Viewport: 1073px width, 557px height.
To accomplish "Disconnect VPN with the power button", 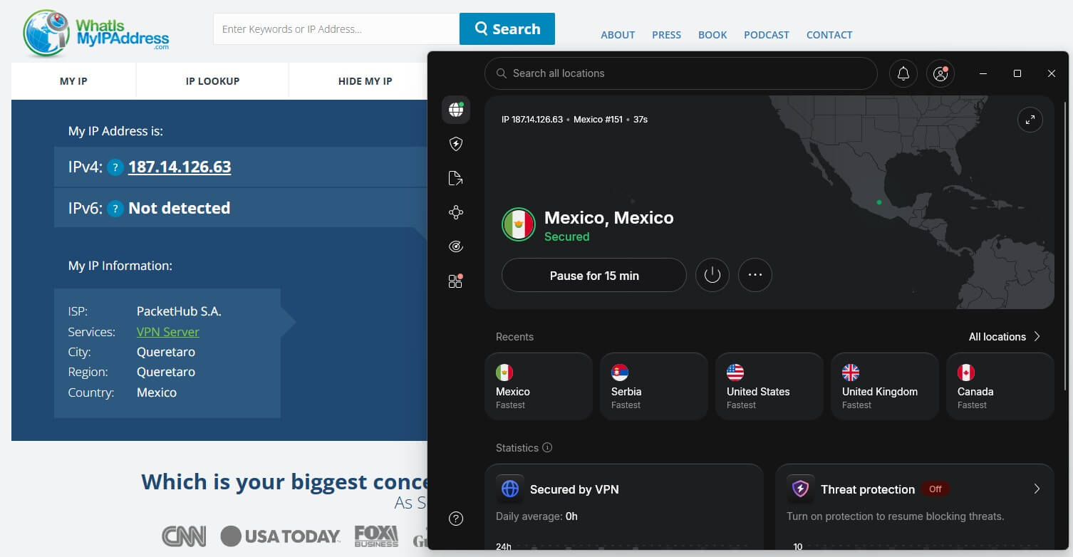I will (712, 275).
